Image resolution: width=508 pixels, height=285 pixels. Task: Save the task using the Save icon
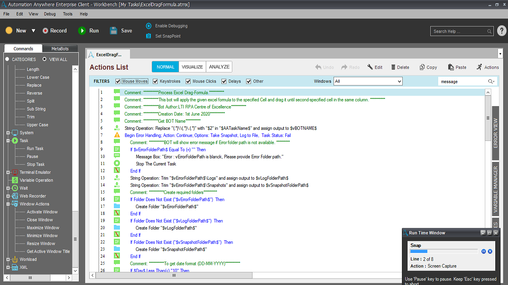114,30
